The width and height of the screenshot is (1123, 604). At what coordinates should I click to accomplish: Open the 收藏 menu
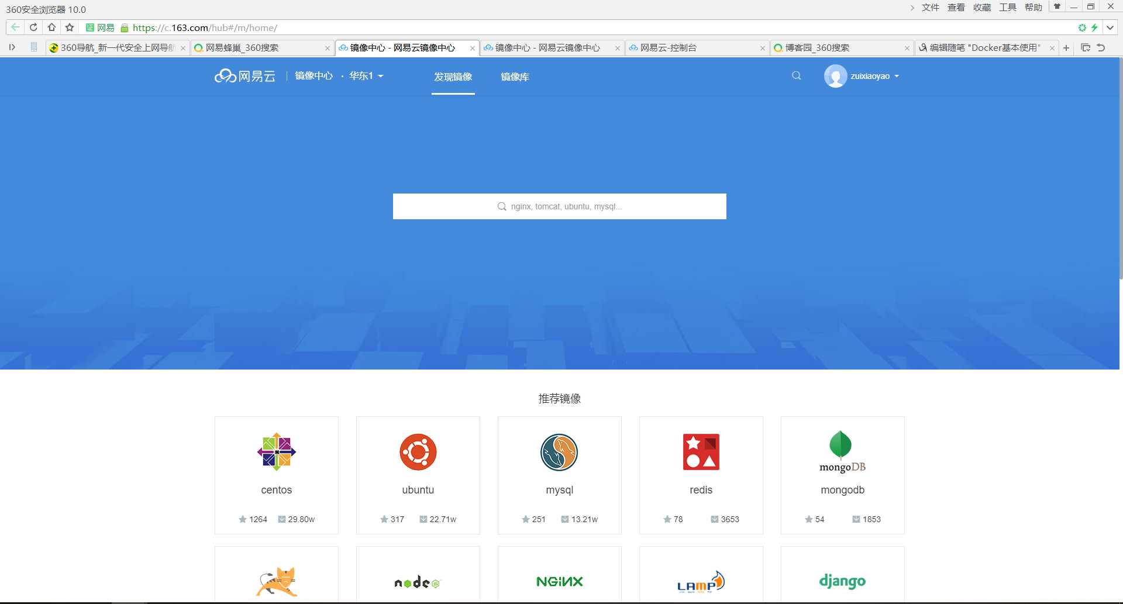point(981,8)
